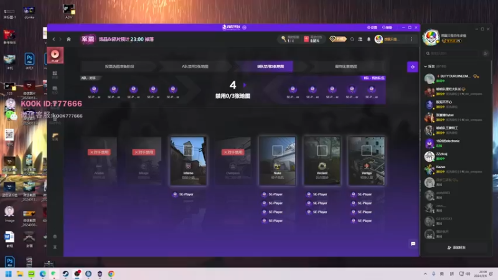Open the Word document desktop icon
498x280 pixels.
coord(9,240)
